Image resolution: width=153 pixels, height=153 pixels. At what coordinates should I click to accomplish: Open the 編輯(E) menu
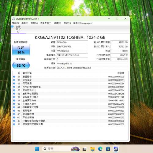click(x=25, y=23)
